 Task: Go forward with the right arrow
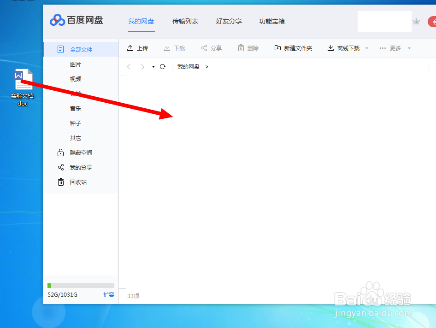coord(143,67)
